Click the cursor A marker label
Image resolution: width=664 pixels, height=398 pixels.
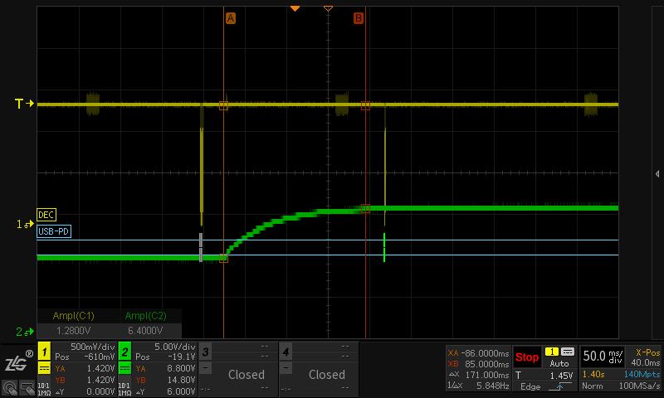(x=231, y=17)
